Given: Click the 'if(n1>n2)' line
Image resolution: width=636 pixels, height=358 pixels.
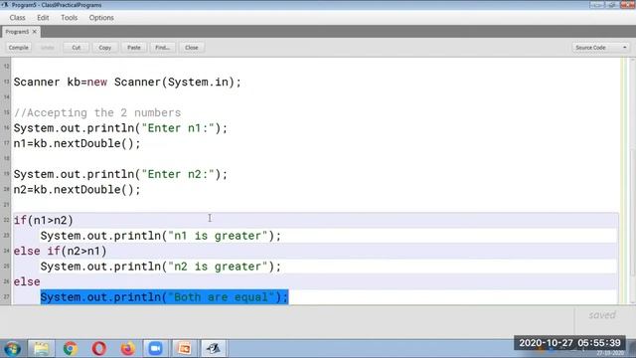Looking at the screenshot, I should coord(44,221).
